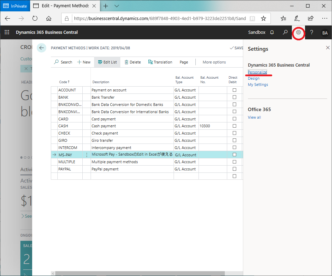Open My Settings link

click(258, 85)
